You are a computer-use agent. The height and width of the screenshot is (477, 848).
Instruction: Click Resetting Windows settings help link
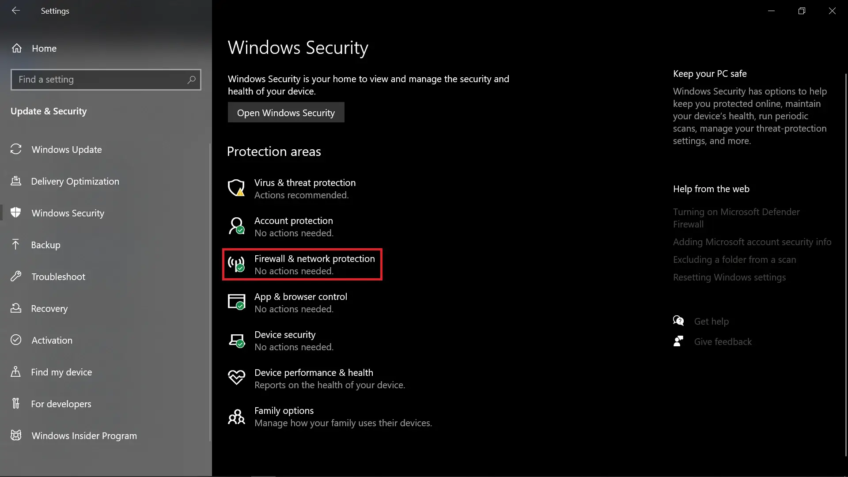[x=729, y=277]
